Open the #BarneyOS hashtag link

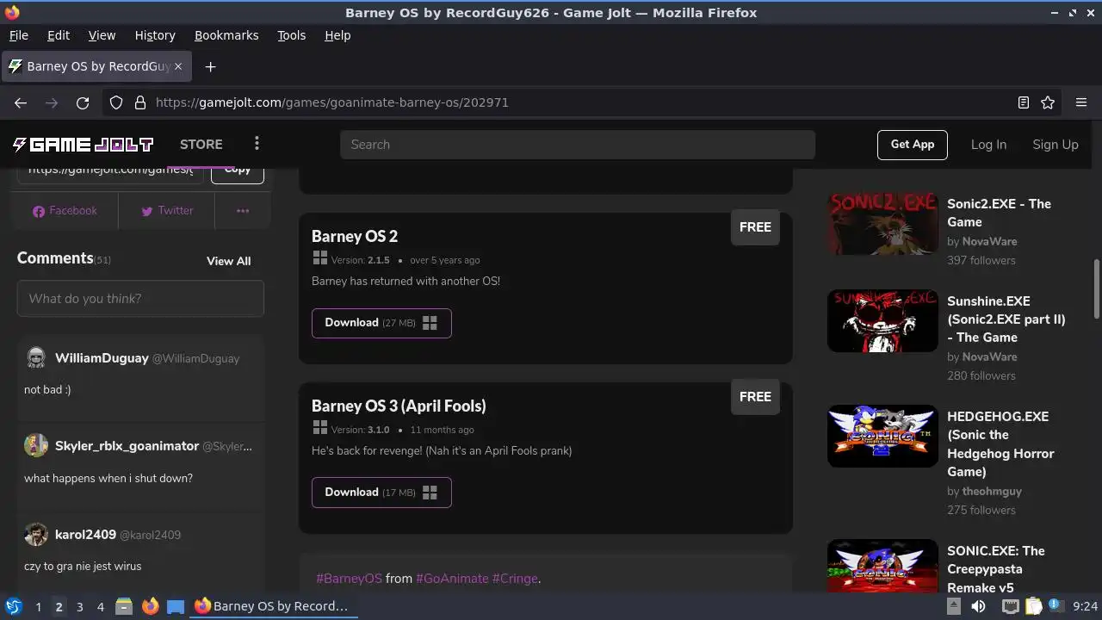click(x=349, y=579)
